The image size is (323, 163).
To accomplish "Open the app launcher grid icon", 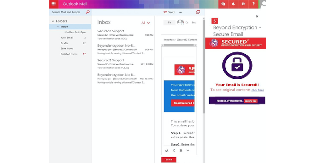I will click(x=54, y=4).
